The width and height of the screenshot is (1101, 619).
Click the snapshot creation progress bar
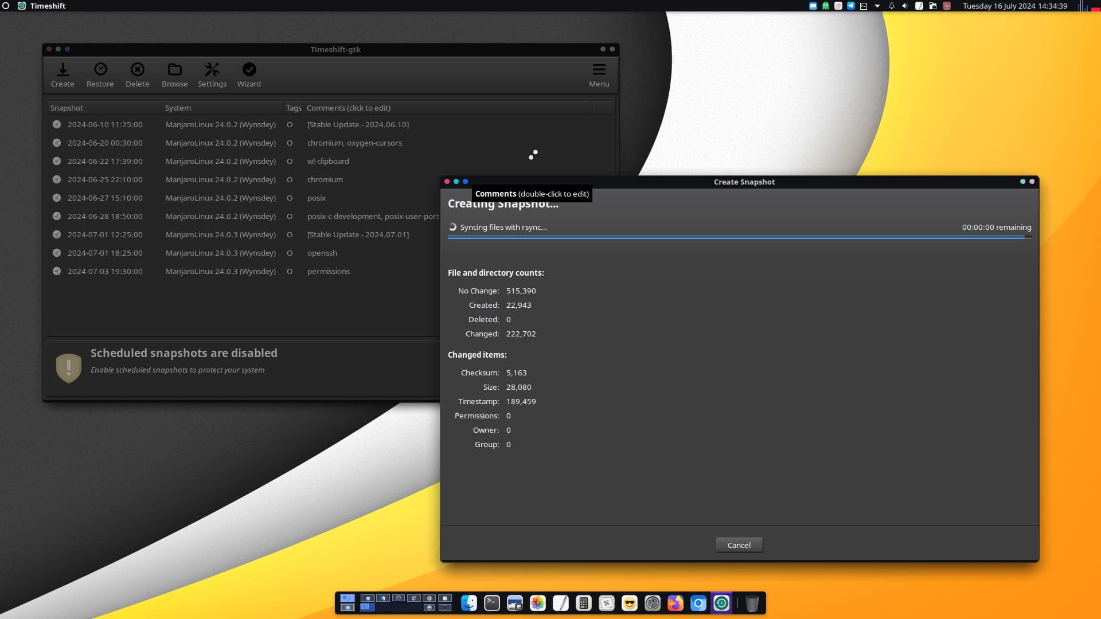[x=739, y=237]
